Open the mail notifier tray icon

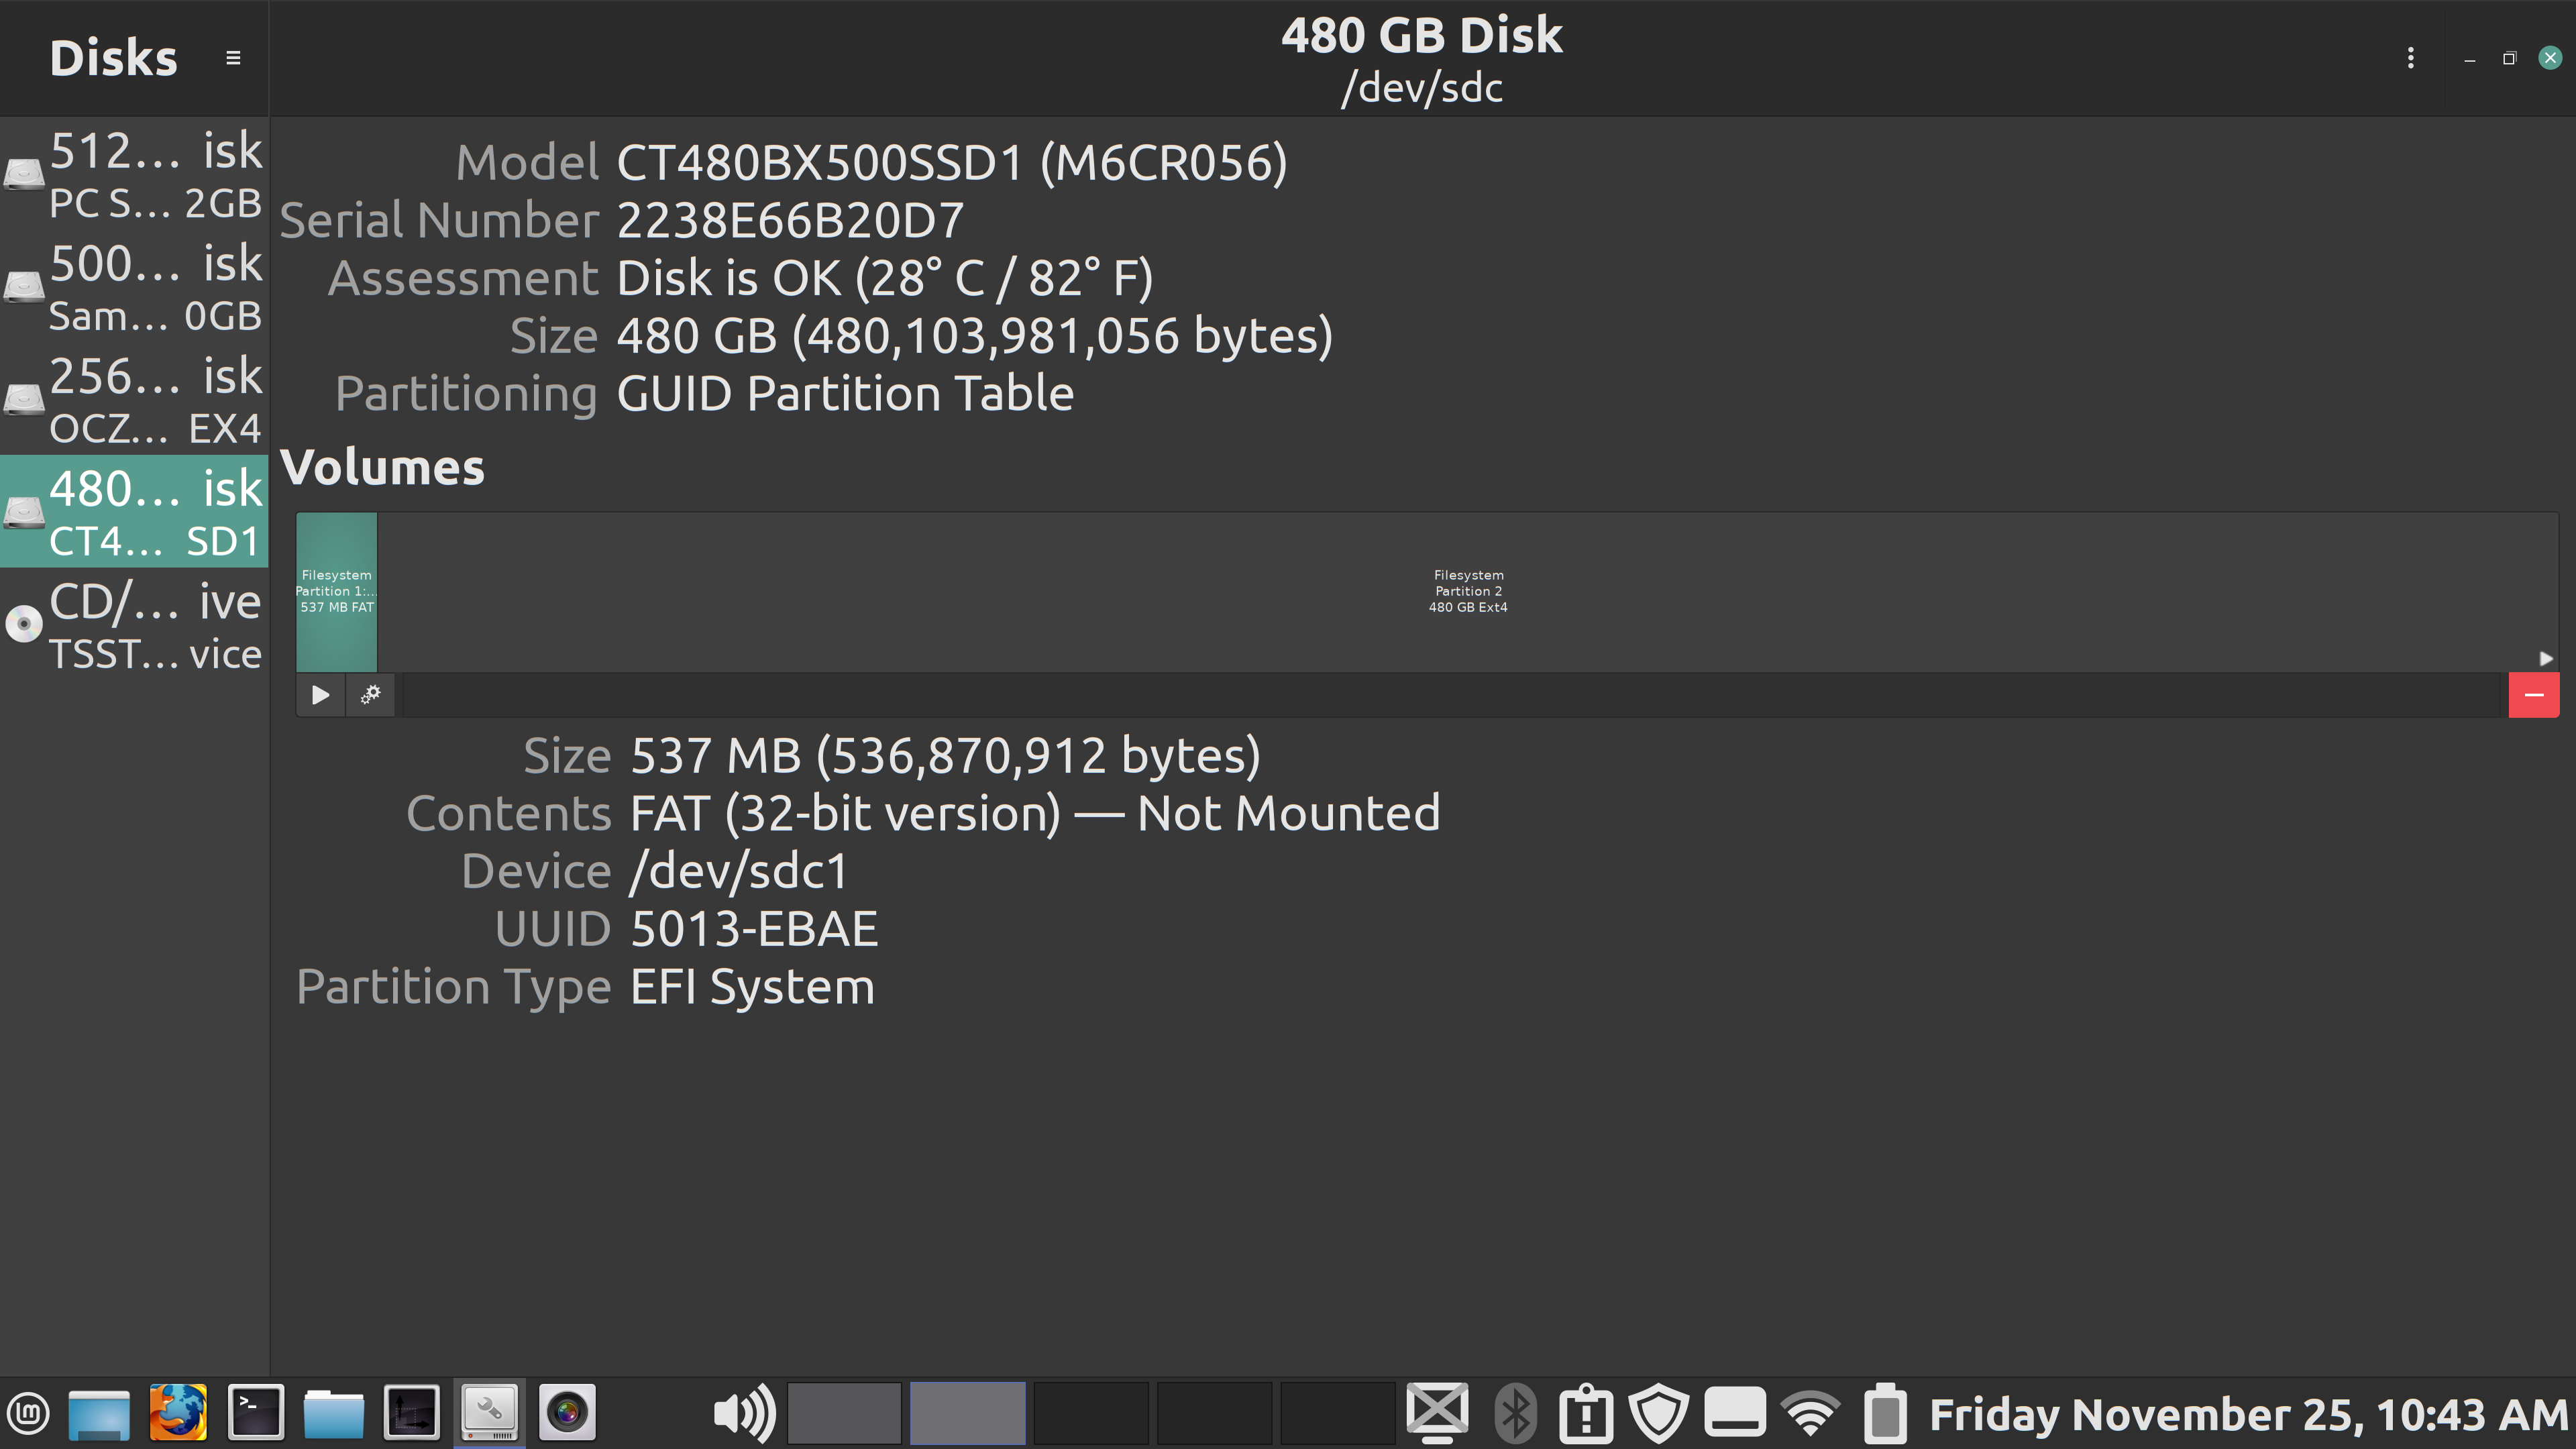[1437, 1413]
